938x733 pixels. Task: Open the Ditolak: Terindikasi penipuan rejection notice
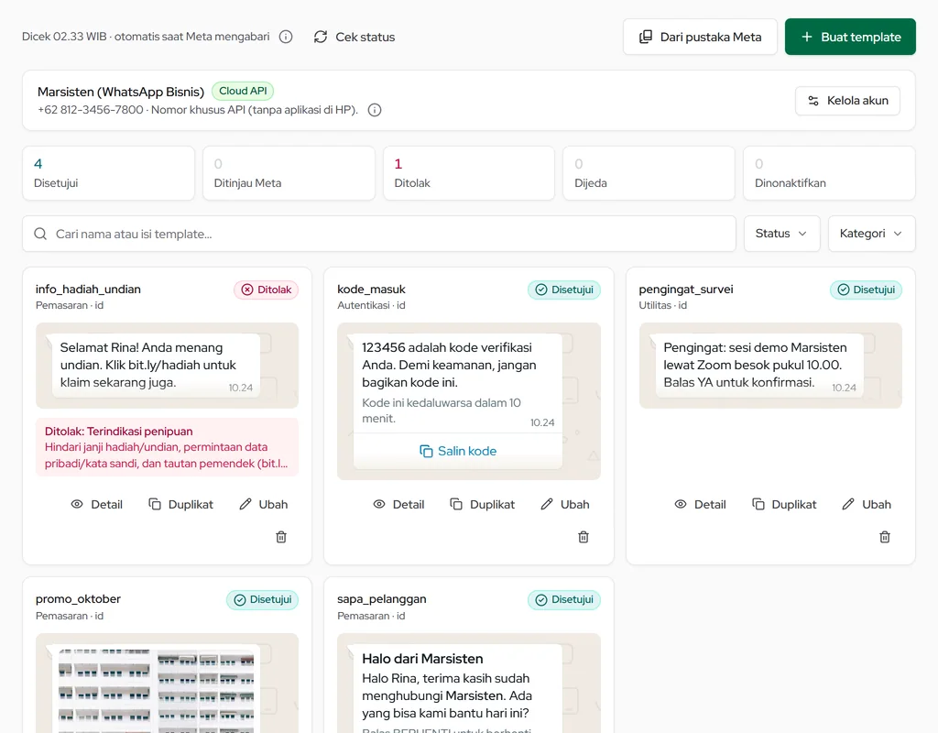tap(167, 447)
